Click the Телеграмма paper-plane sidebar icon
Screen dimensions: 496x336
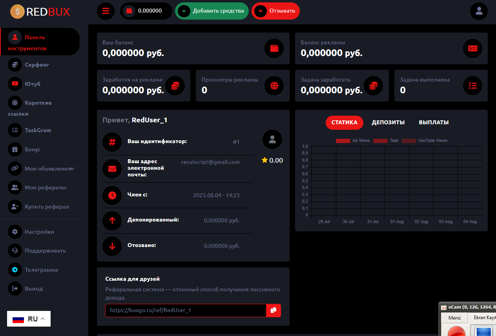(x=15, y=270)
